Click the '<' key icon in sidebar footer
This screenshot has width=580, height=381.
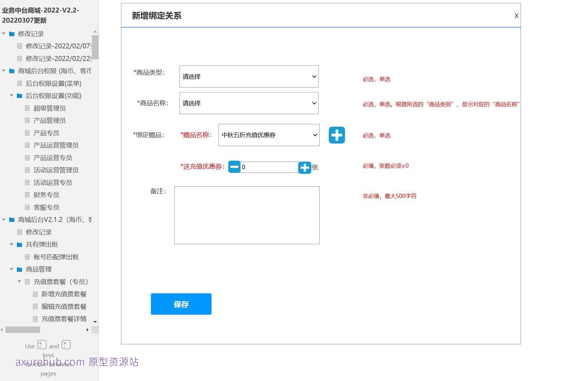(x=42, y=344)
